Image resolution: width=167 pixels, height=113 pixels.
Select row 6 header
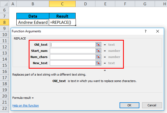[x=5, y=10]
